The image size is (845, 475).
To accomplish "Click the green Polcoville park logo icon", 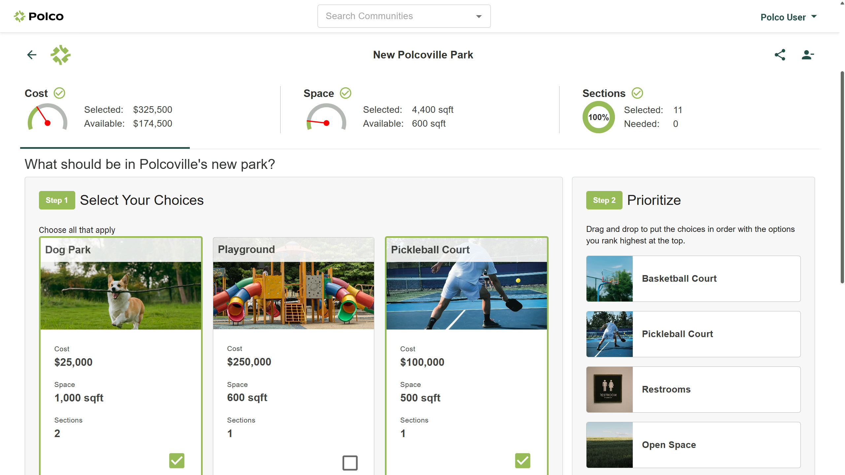I will (x=60, y=55).
